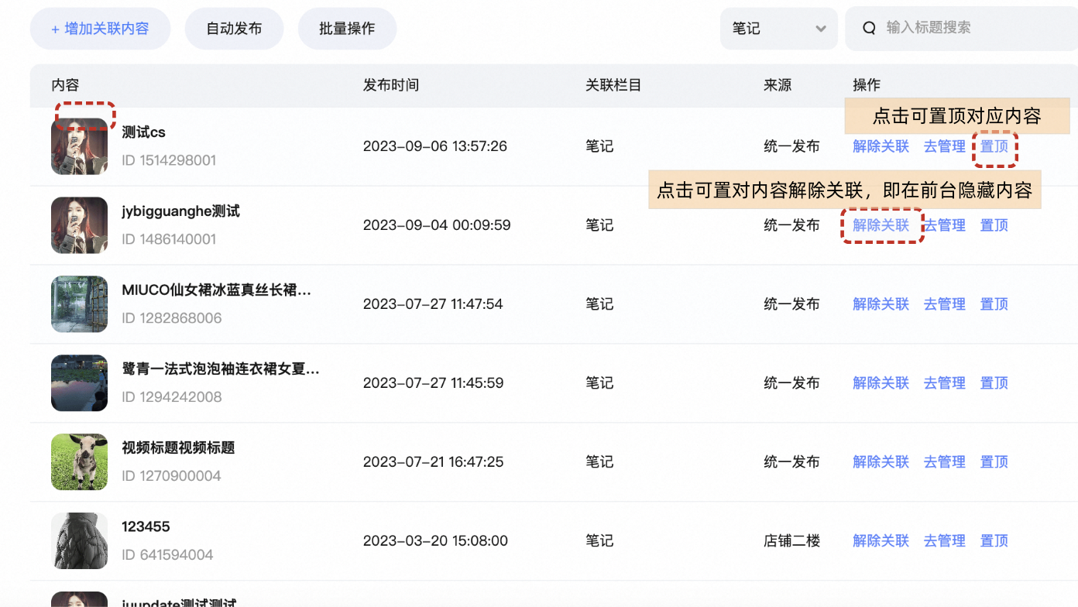Viewport: 1078px width, 607px height.
Task: Click publish time 2023-07-27 11:45:59
Action: (x=434, y=383)
